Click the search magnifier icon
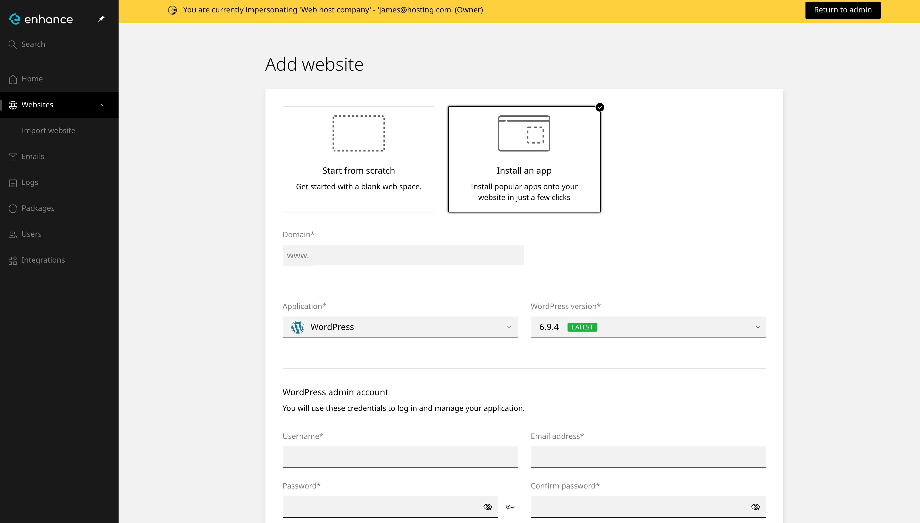The height and width of the screenshot is (523, 920). [13, 44]
